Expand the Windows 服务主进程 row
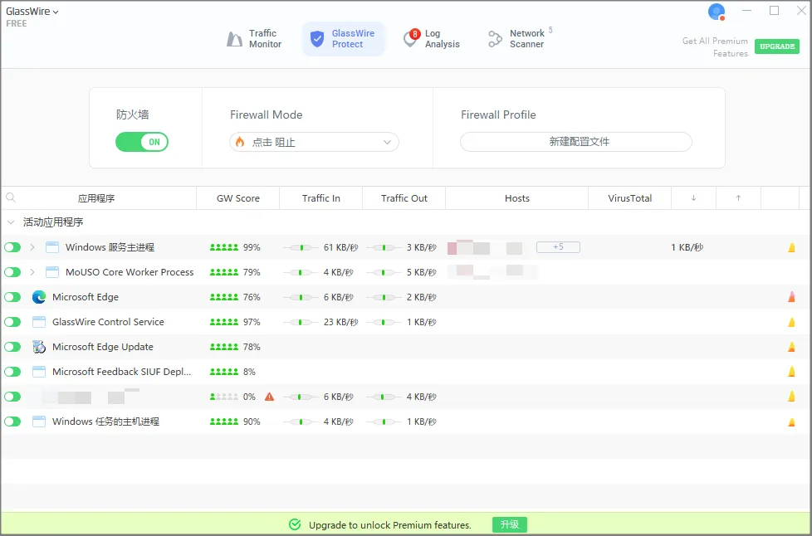The width and height of the screenshot is (812, 536). pyautogui.click(x=32, y=247)
